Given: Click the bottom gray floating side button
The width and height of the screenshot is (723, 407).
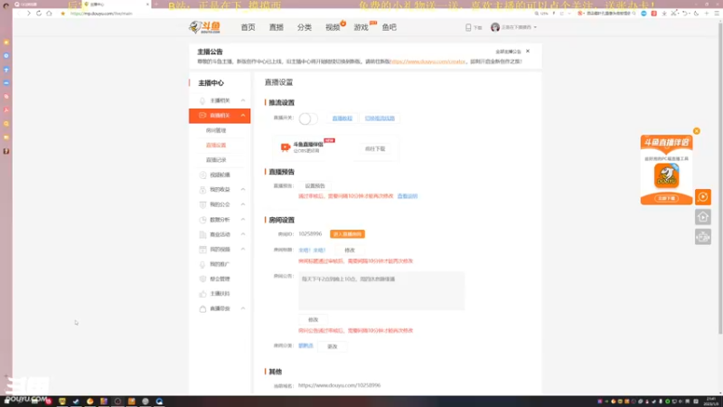Looking at the screenshot, I should [x=703, y=237].
